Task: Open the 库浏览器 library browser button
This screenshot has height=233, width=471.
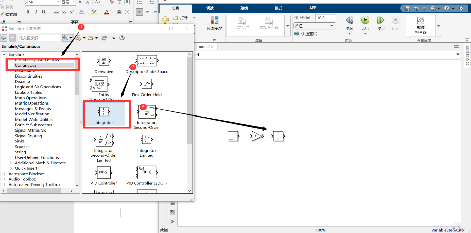Action: (x=215, y=23)
